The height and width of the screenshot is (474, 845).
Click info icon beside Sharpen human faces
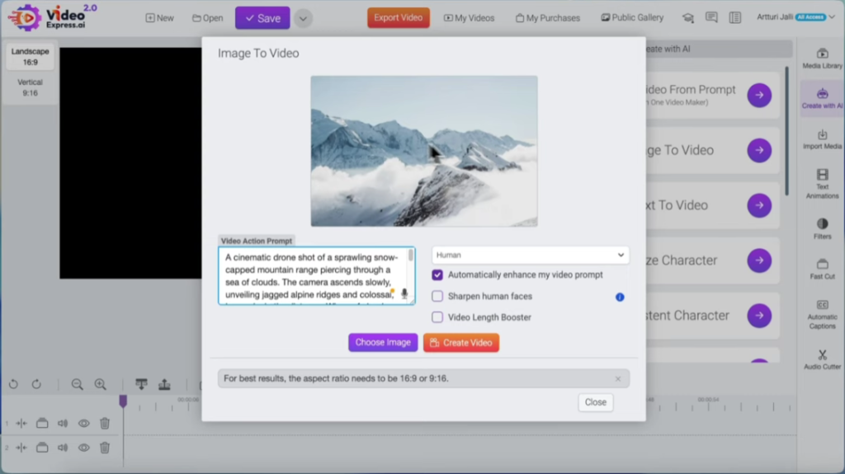620,297
